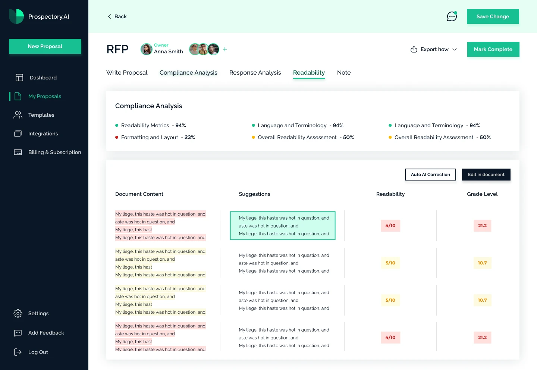Open Settings via the gear icon

point(18,313)
